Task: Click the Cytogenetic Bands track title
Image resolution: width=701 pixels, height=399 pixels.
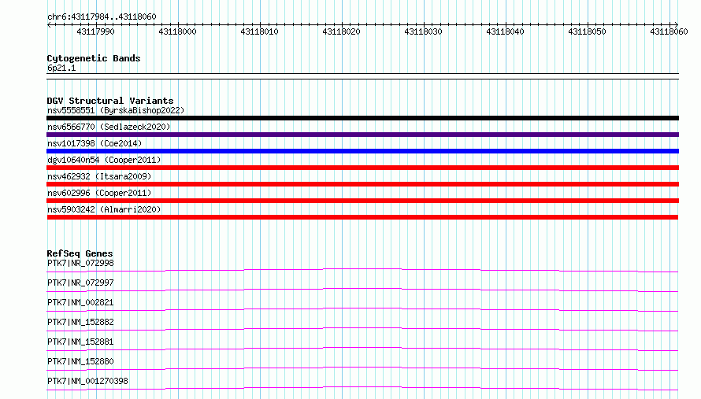Action: [94, 58]
